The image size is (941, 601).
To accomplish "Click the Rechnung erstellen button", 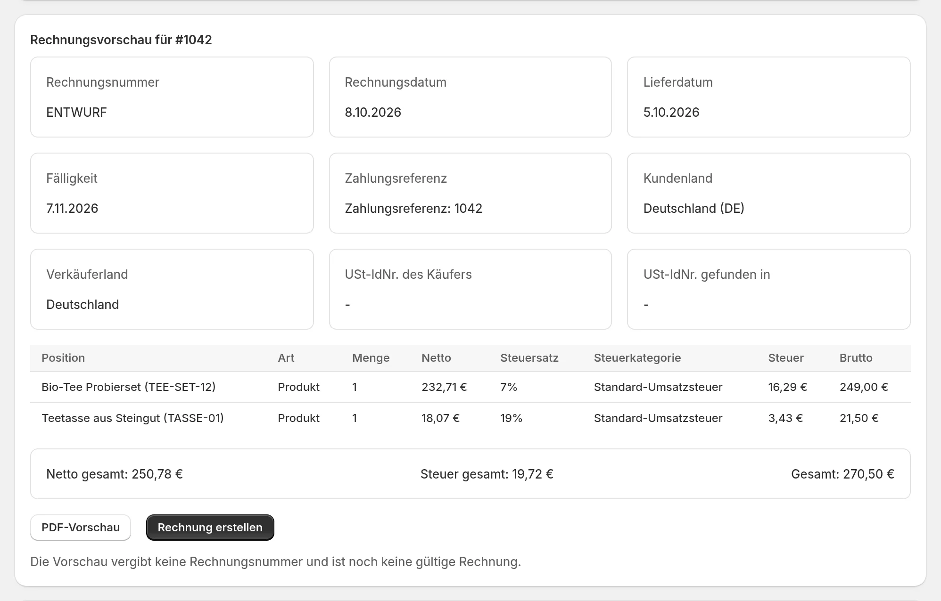I will [x=210, y=528].
